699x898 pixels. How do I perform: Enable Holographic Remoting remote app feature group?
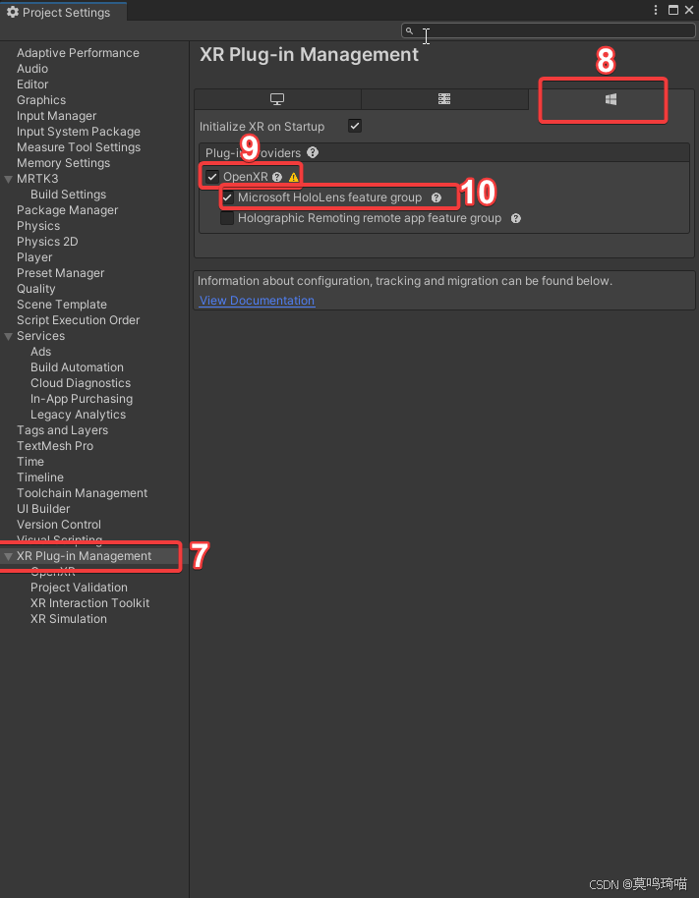pyautogui.click(x=227, y=218)
